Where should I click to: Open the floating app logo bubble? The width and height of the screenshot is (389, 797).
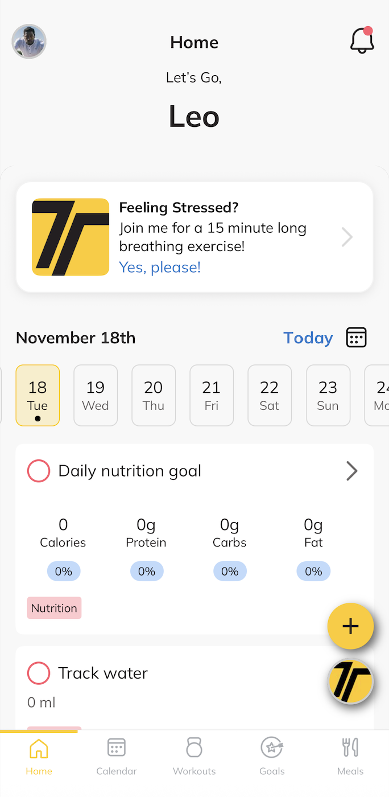(350, 681)
